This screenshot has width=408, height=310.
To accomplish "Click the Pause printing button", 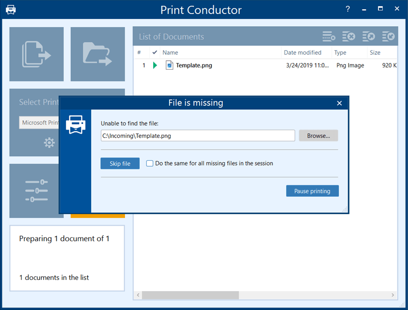I will 312,191.
